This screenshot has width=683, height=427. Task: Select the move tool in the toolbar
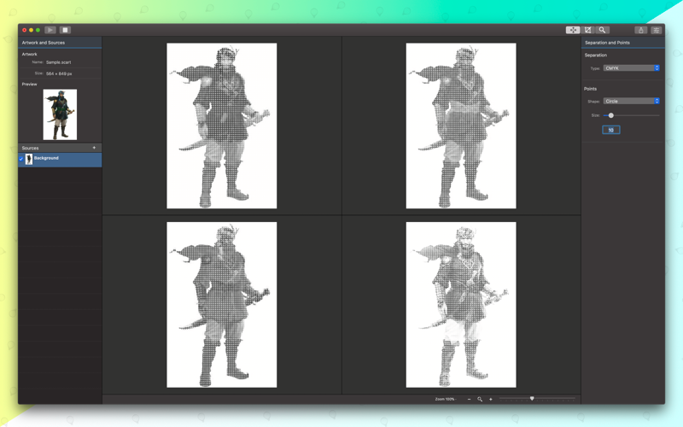tap(573, 30)
